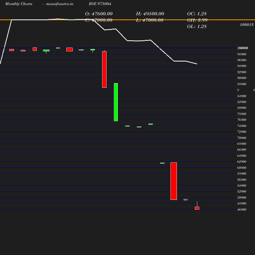This screenshot has height=255, width=255.
Task: Click the 58900 price axis label
Action: click(242, 173)
